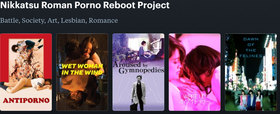Click the word Lesbian in the subtitle
Screen dimensions: 280x114
coord(73,20)
